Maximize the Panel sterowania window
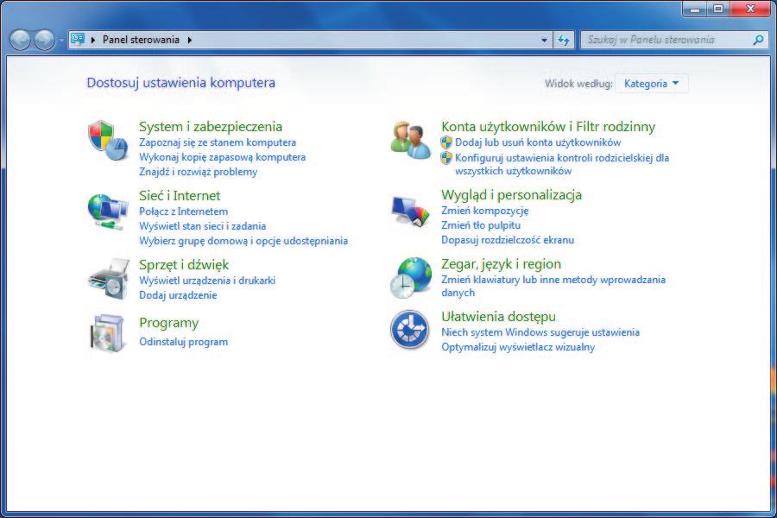This screenshot has height=518, width=777. coord(718,9)
